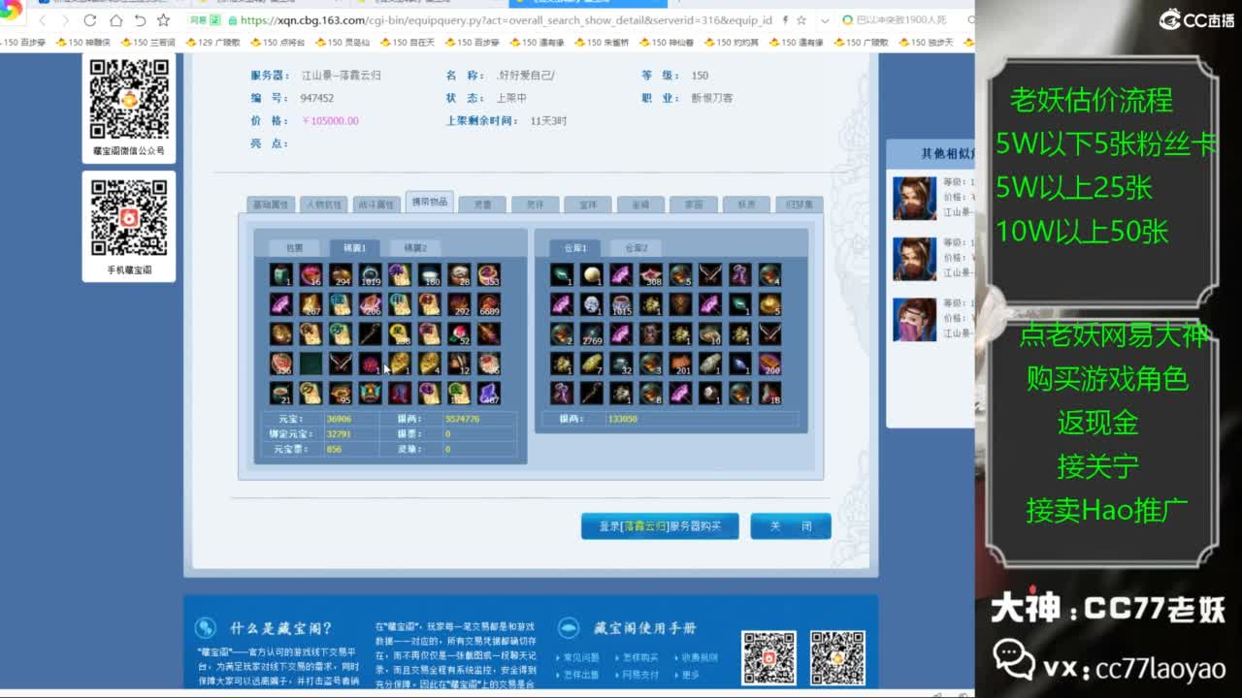Select the item stack showing 95 in 锦囊1
The image size is (1242, 698).
[340, 394]
